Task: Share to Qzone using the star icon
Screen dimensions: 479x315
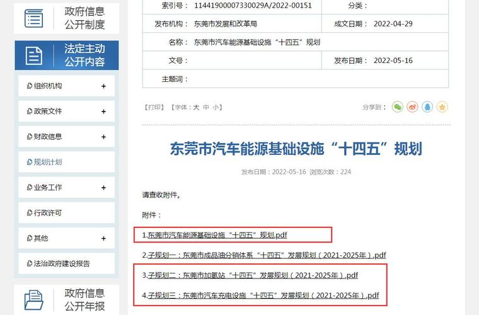Action: (442, 107)
